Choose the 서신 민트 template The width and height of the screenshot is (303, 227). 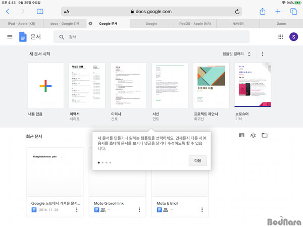tap(170, 86)
